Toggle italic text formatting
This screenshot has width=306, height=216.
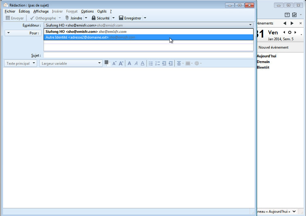[x=136, y=63]
